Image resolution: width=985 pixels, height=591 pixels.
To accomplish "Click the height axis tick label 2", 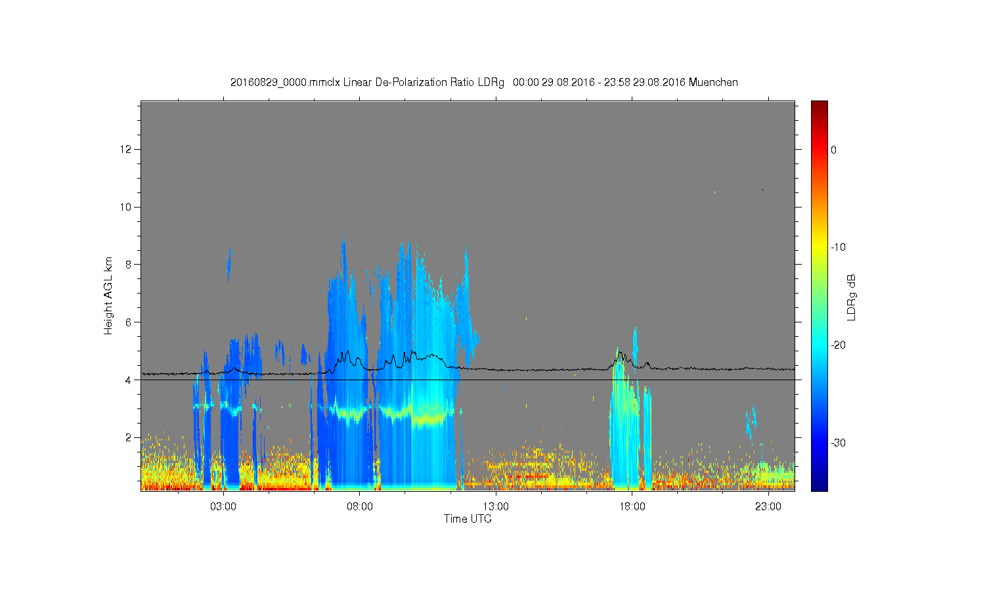I will coord(129,437).
